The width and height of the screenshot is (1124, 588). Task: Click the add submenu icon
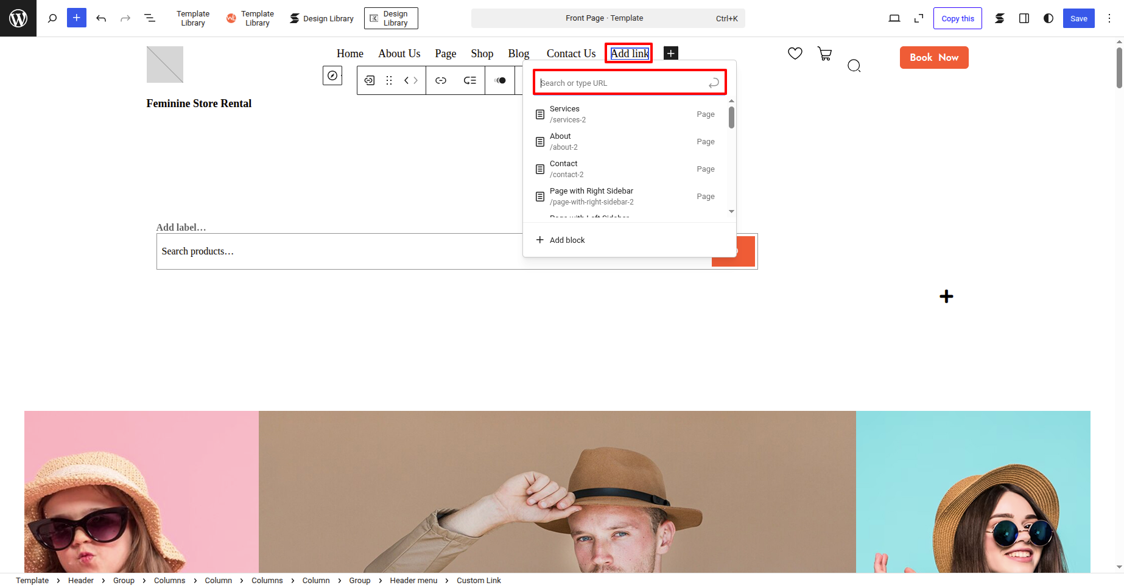point(469,80)
